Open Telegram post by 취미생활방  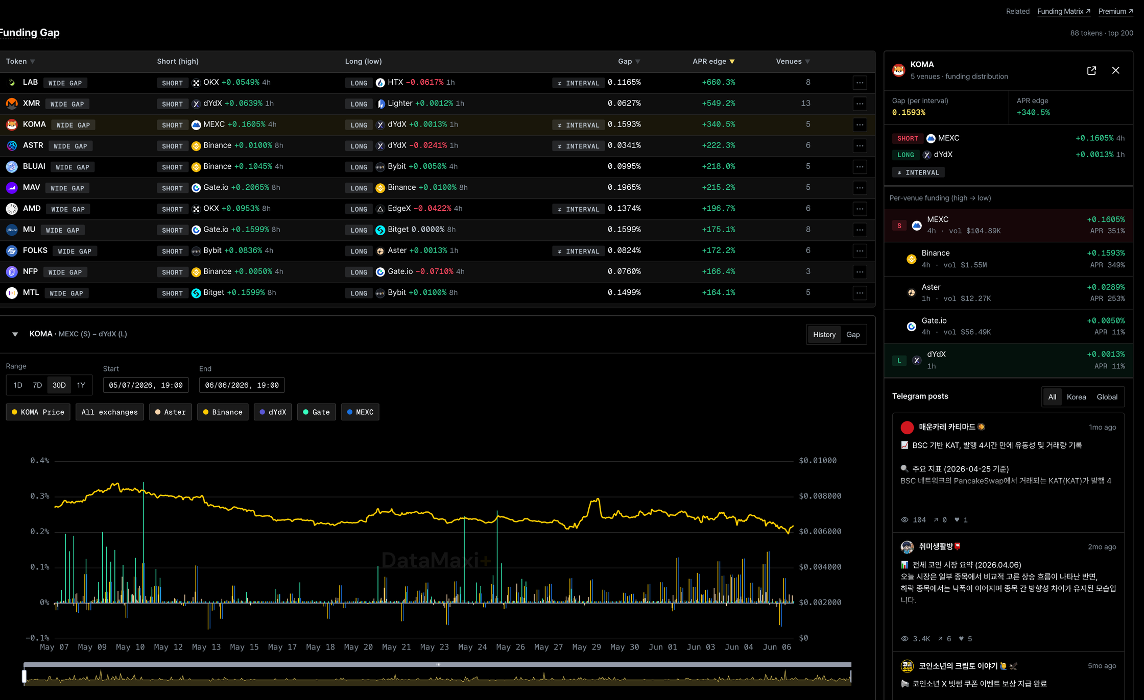(x=1008, y=592)
